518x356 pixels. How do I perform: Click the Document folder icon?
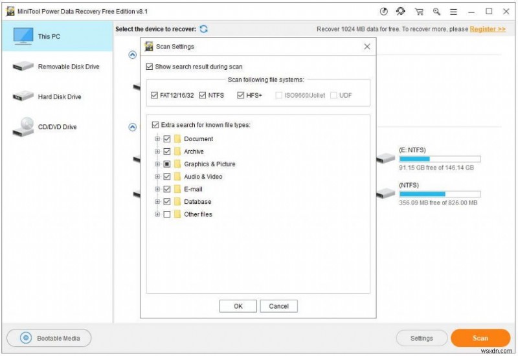coord(177,139)
